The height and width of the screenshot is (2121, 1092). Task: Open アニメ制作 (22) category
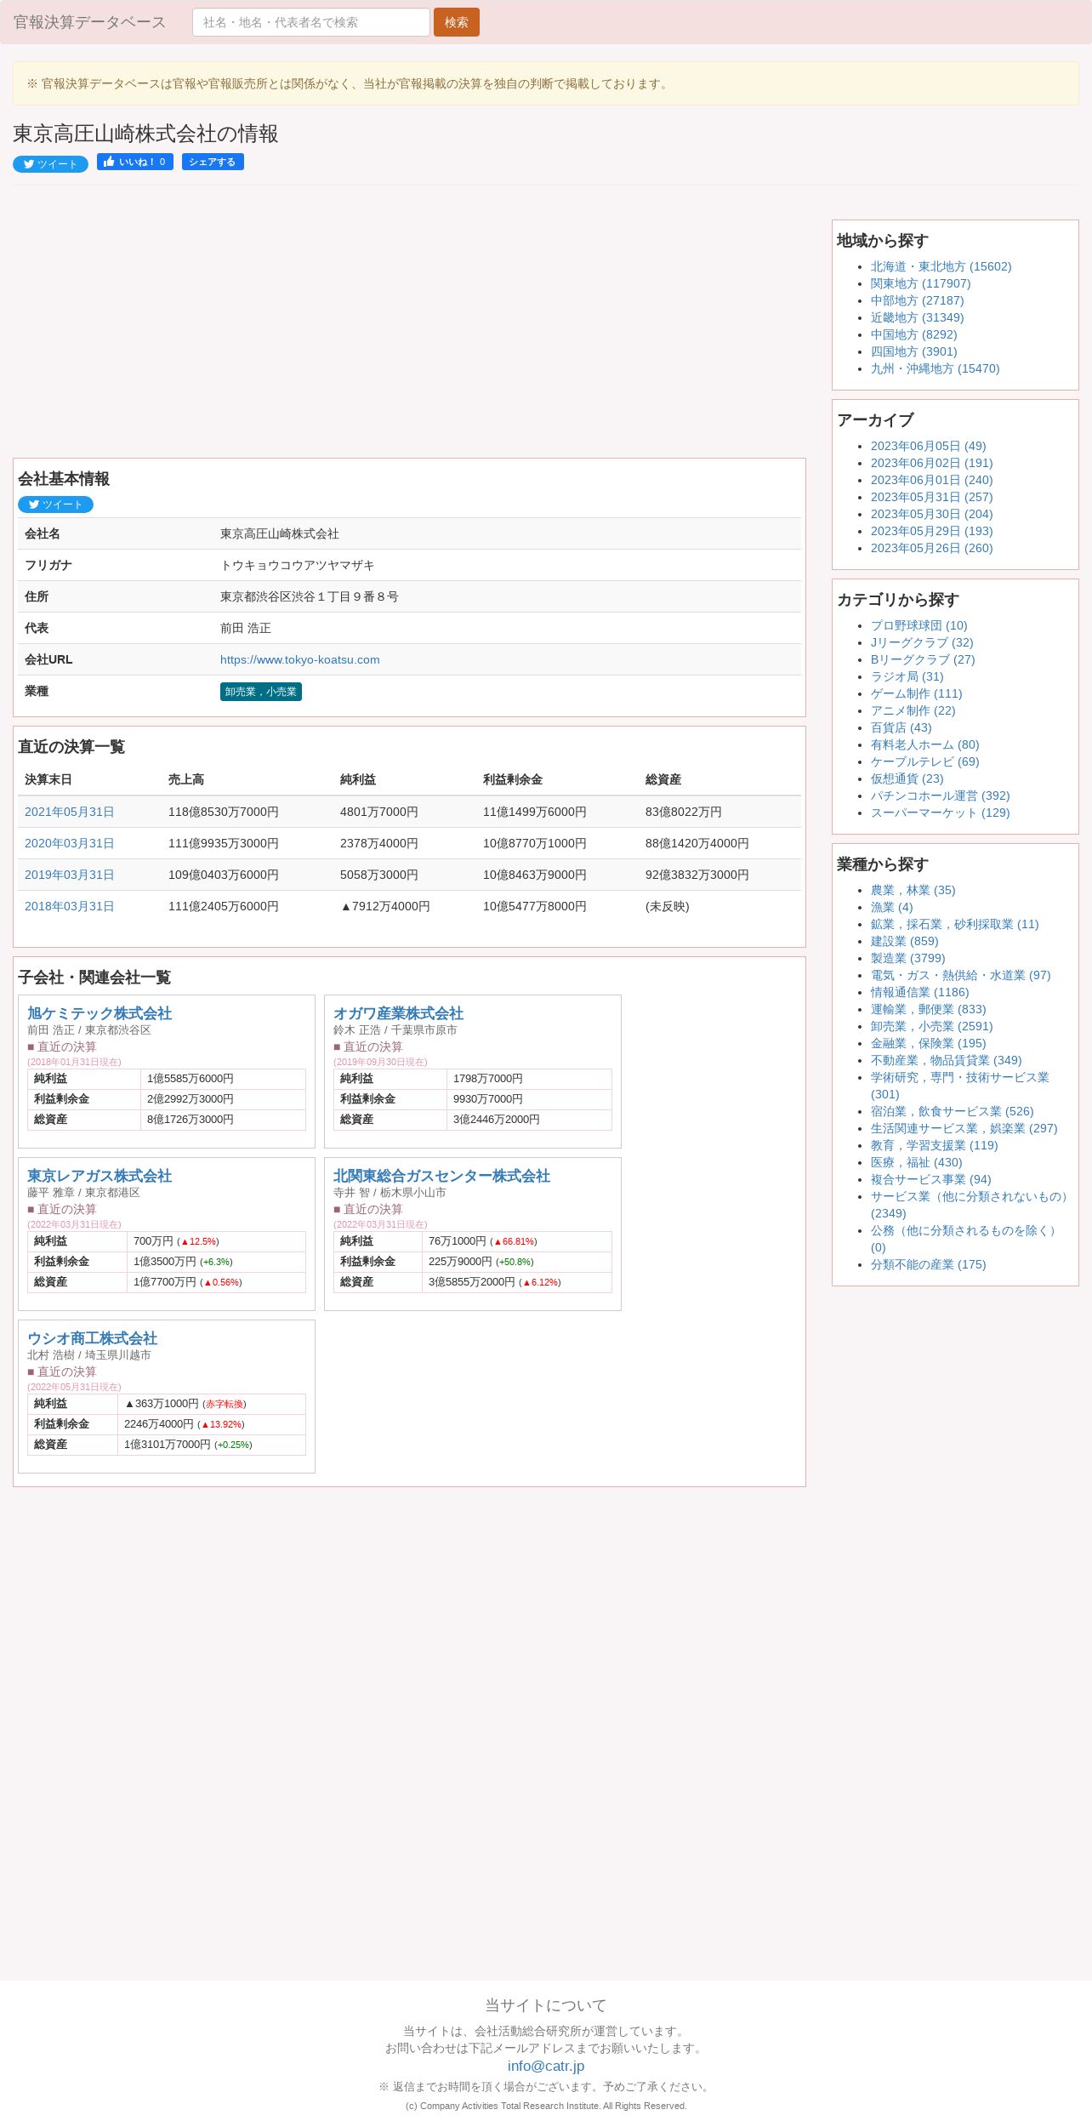pyautogui.click(x=913, y=710)
